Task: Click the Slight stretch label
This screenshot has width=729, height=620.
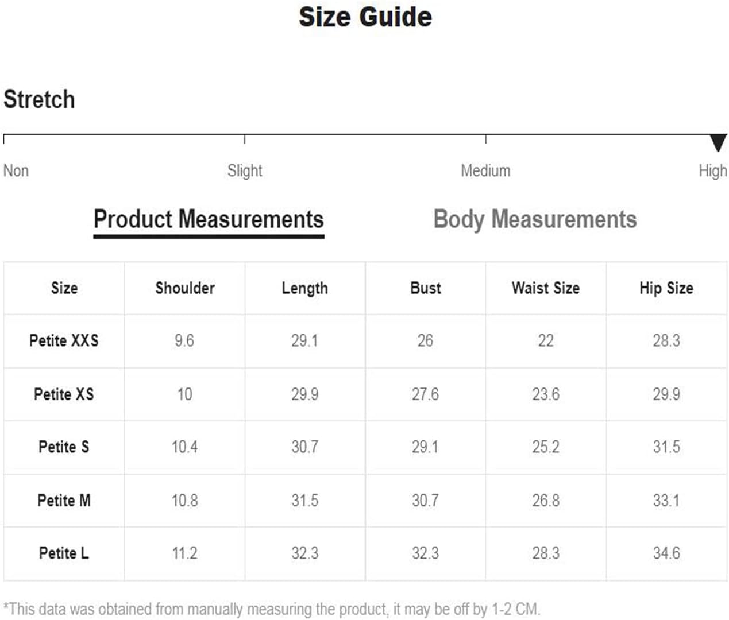Action: [245, 170]
